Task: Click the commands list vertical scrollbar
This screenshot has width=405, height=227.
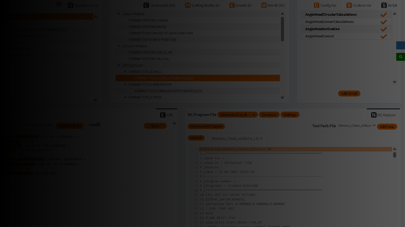Action: [x=282, y=29]
